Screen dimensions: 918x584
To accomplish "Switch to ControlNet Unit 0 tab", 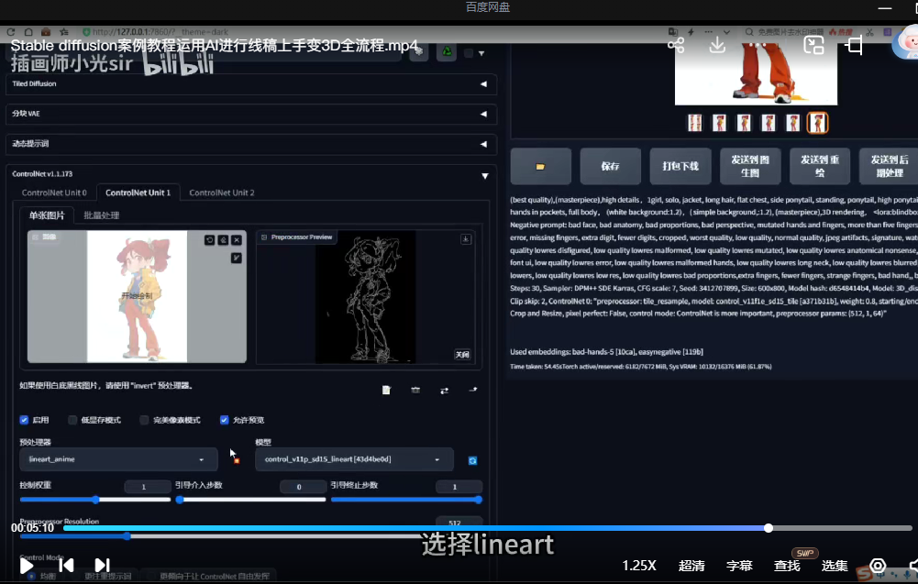I will click(x=54, y=193).
